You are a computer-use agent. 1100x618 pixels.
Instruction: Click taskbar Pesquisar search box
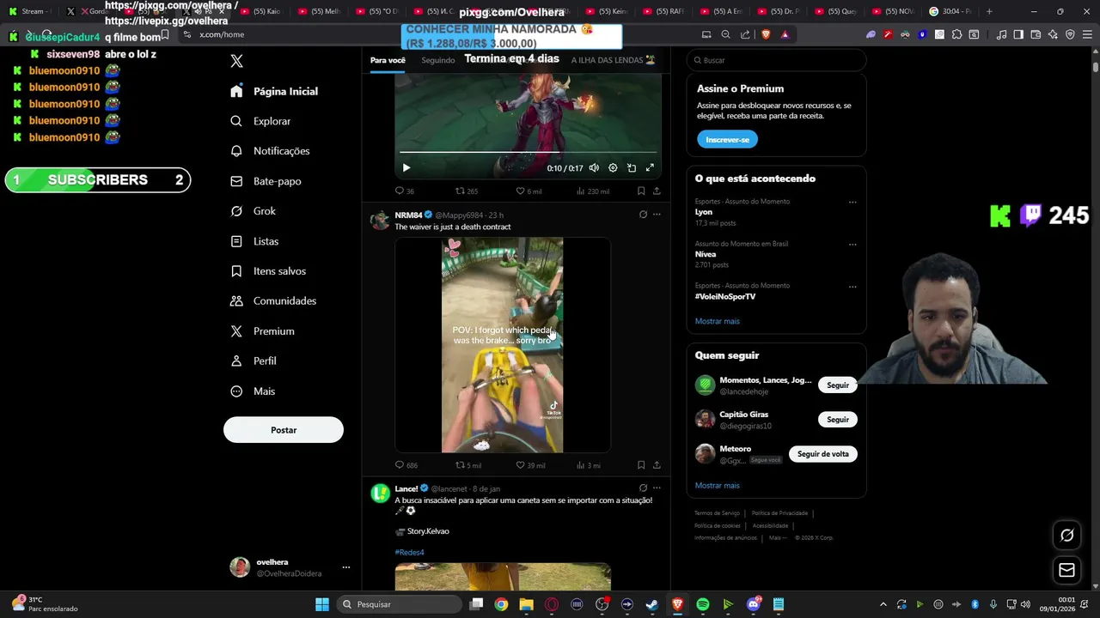(x=399, y=604)
